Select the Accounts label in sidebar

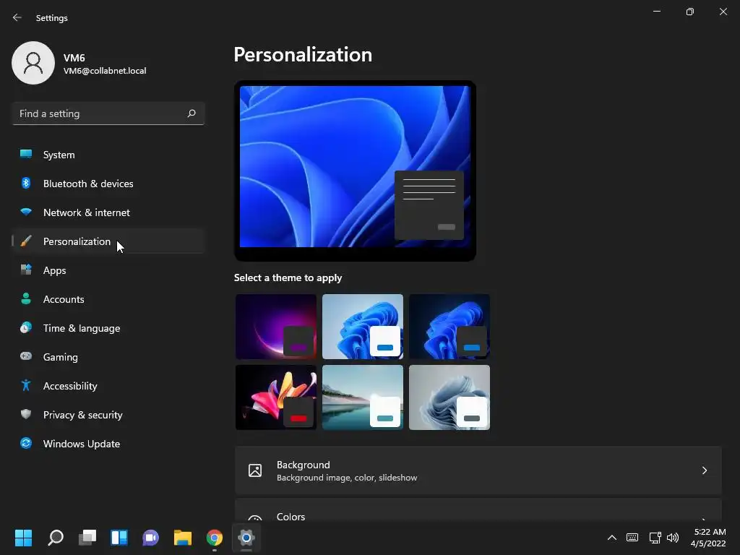coord(64,299)
